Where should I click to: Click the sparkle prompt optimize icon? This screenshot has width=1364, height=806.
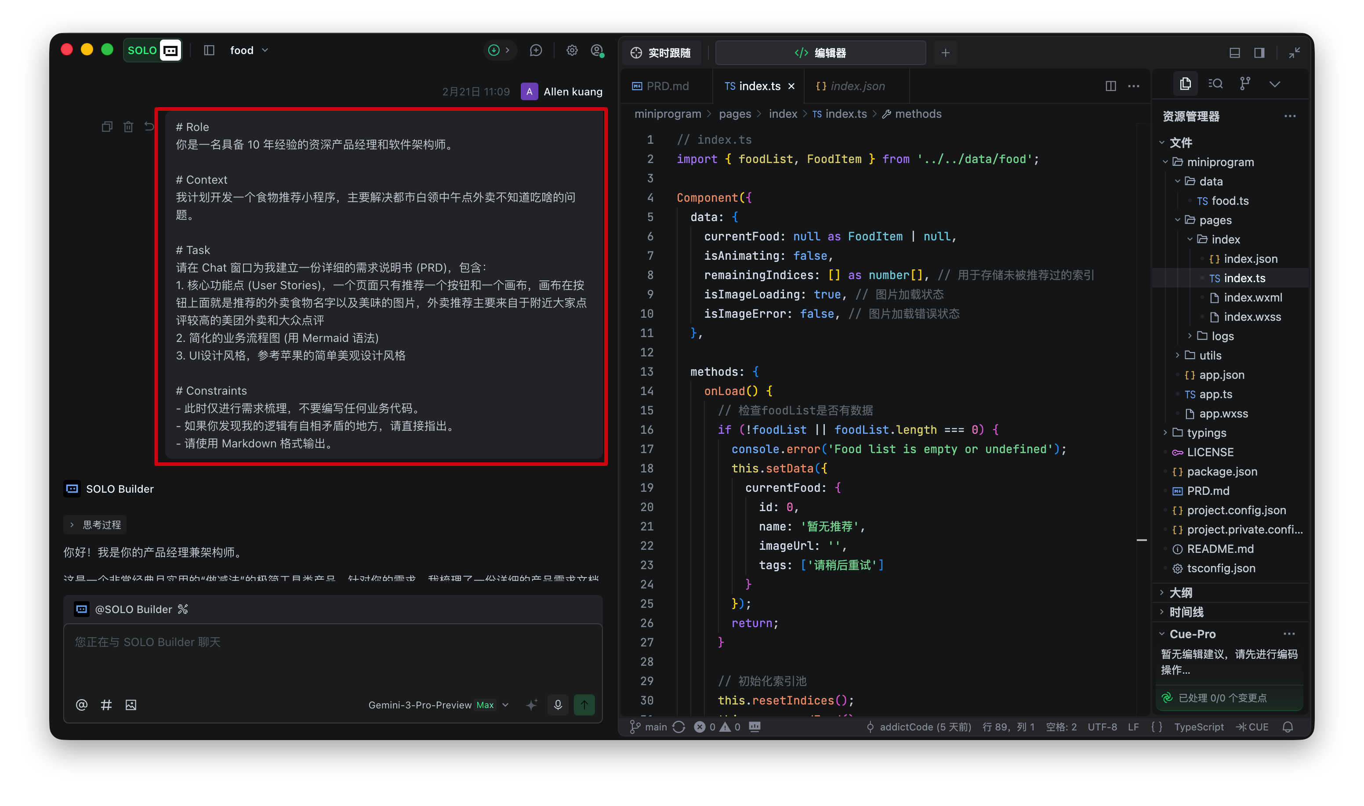click(x=532, y=704)
